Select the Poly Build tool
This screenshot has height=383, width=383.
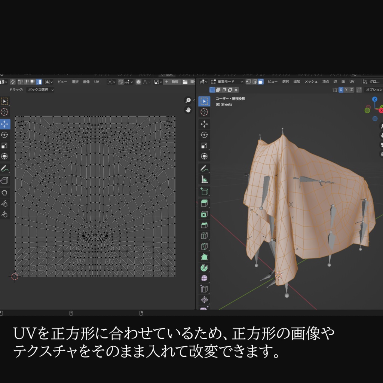click(x=204, y=257)
